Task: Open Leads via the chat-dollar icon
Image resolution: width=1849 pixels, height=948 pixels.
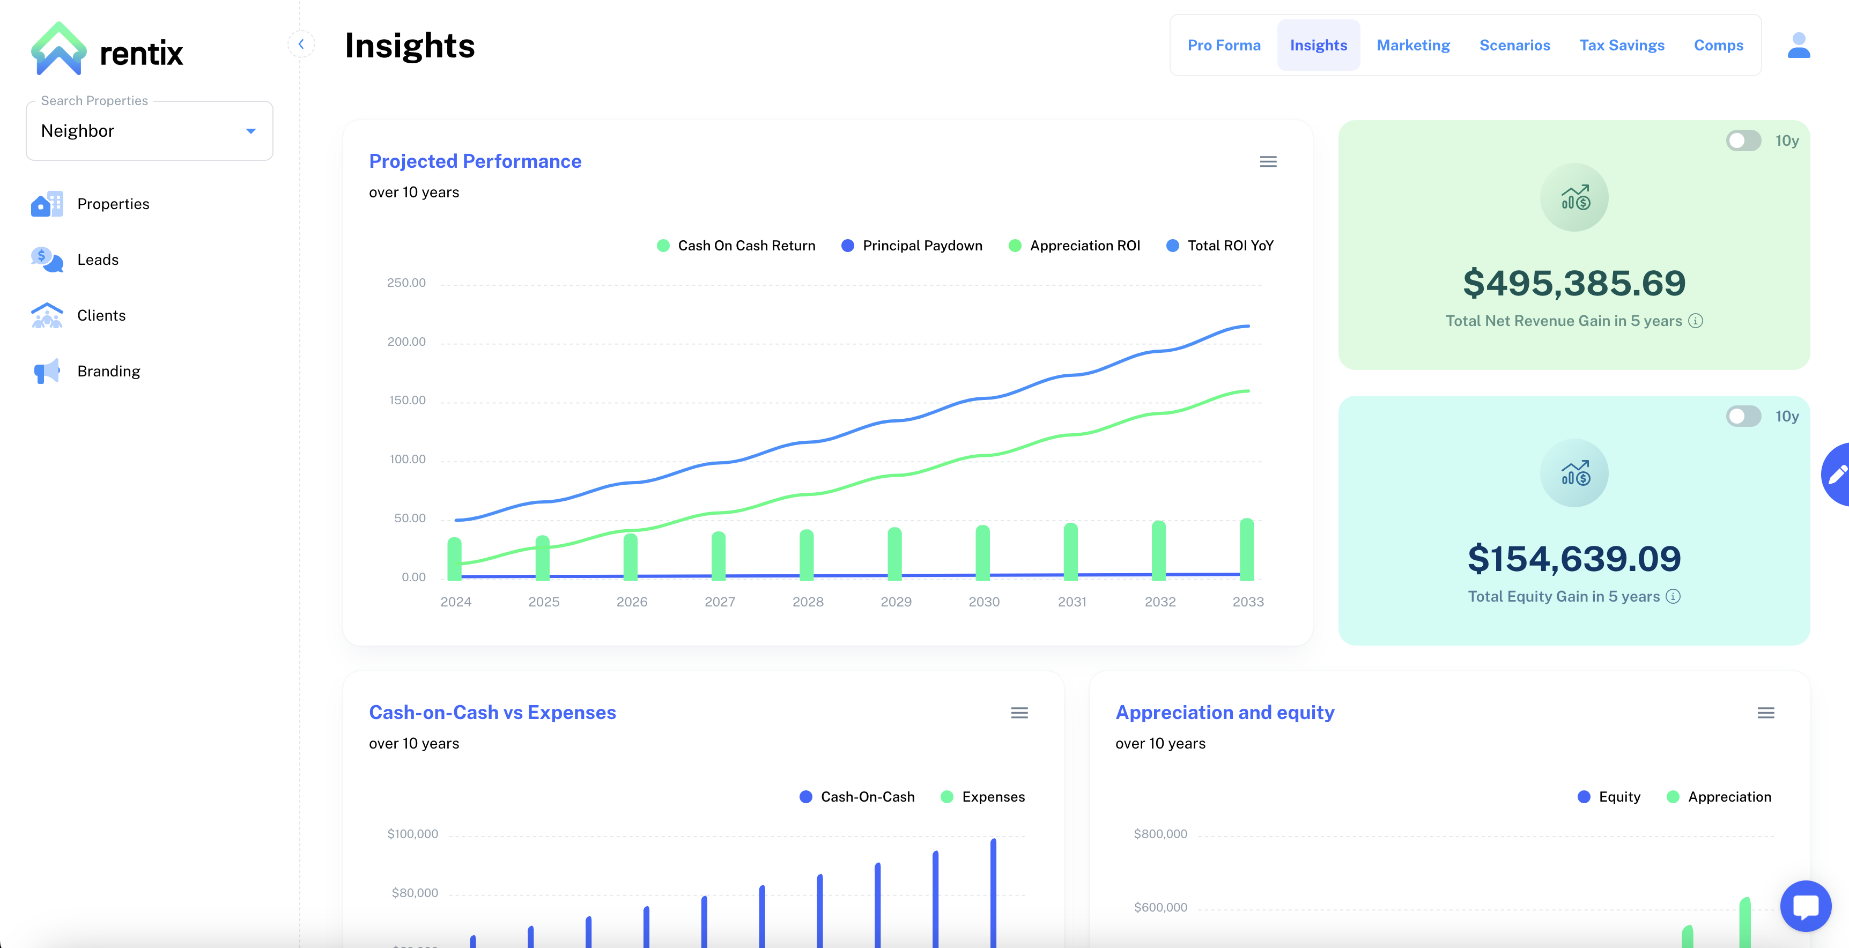Action: point(47,260)
